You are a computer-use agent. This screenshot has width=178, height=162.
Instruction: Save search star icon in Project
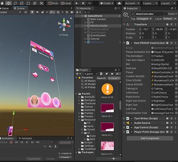(x=112, y=74)
